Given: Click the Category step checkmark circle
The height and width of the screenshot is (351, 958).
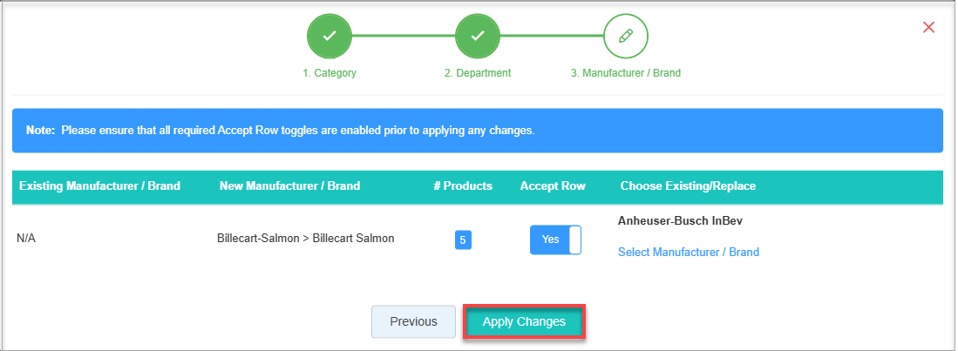Looking at the screenshot, I should (x=329, y=37).
